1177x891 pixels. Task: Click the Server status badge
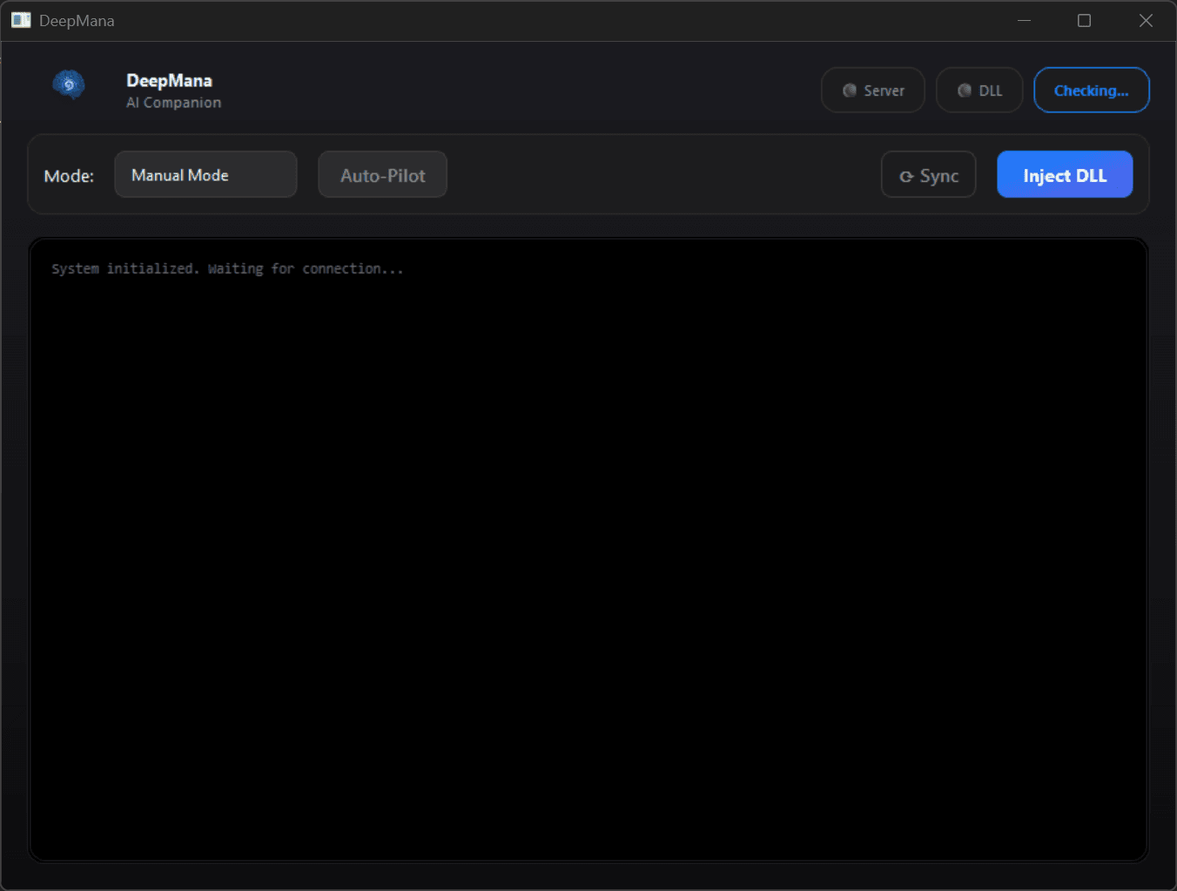pos(872,90)
